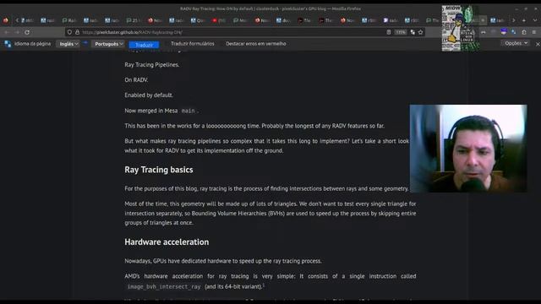Viewport: 541px width, 304px height.
Task: Open the tracking protection shield panel
Action: point(69,32)
